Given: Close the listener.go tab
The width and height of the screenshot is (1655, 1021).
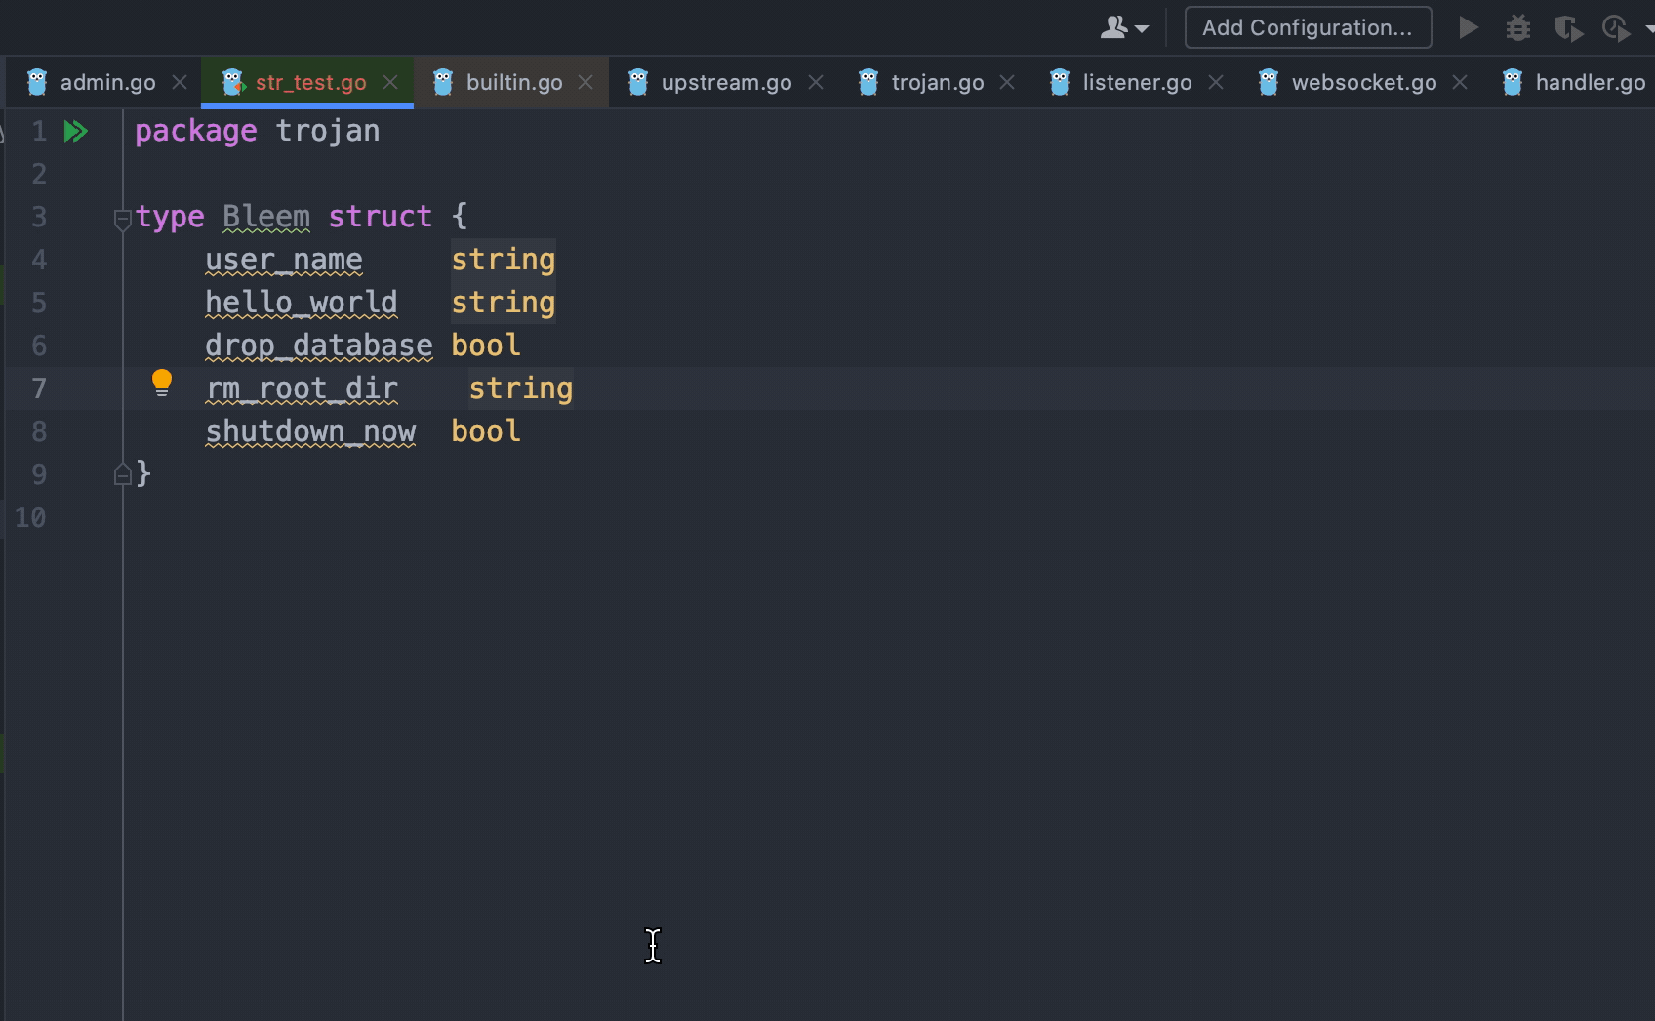Looking at the screenshot, I should [x=1216, y=83].
